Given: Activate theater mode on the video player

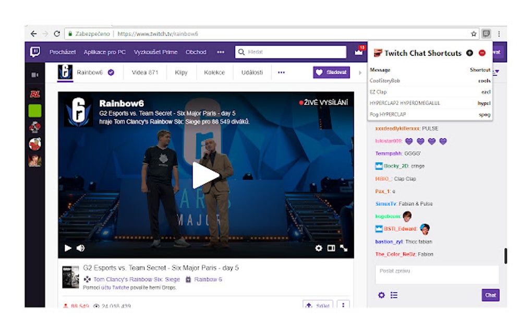Looking at the screenshot, I should 331,249.
